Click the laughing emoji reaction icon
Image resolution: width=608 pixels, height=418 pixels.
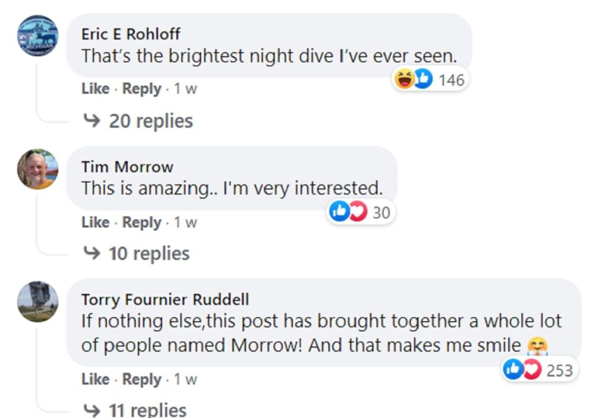coord(404,78)
